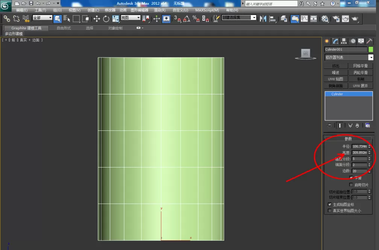
Task: Open the Manage Layers dialog icon
Action: 284,19
